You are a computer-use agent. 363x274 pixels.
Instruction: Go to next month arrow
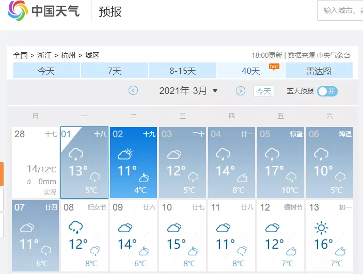click(x=241, y=91)
